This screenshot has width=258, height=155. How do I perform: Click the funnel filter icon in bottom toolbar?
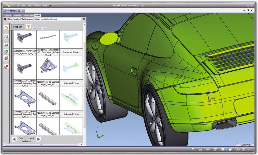[x=193, y=149]
